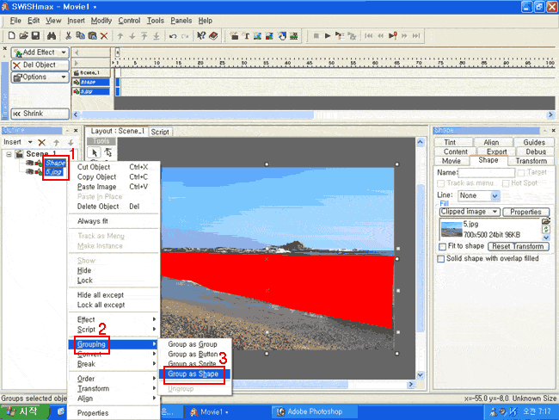The image size is (559, 420).
Task: Click the timeline horizontal scrollbar
Action: (314, 114)
